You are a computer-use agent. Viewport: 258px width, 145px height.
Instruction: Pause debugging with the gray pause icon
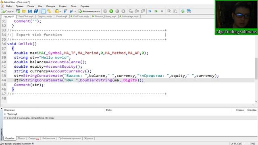(117, 11)
